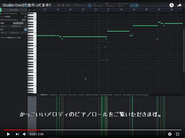Viewport: 185px width, 138px height.
Task: Click the piano roll vertical scrollbar
Action: [184, 51]
